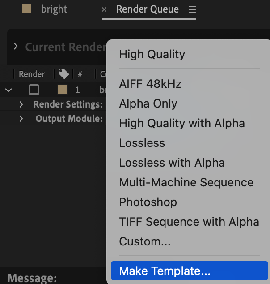Click the bright tab color swatch
270x284 pixels.
click(x=27, y=9)
